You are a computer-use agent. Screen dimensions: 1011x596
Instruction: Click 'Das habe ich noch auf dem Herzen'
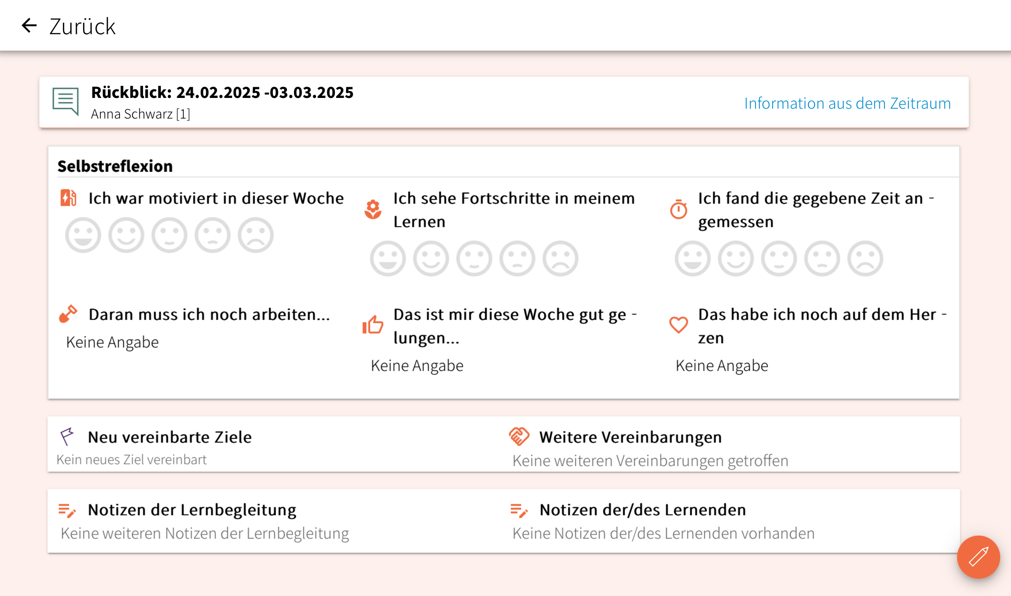[822, 326]
